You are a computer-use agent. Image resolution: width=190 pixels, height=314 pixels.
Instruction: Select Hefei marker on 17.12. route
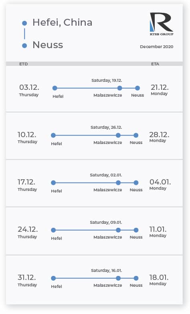tap(53, 182)
